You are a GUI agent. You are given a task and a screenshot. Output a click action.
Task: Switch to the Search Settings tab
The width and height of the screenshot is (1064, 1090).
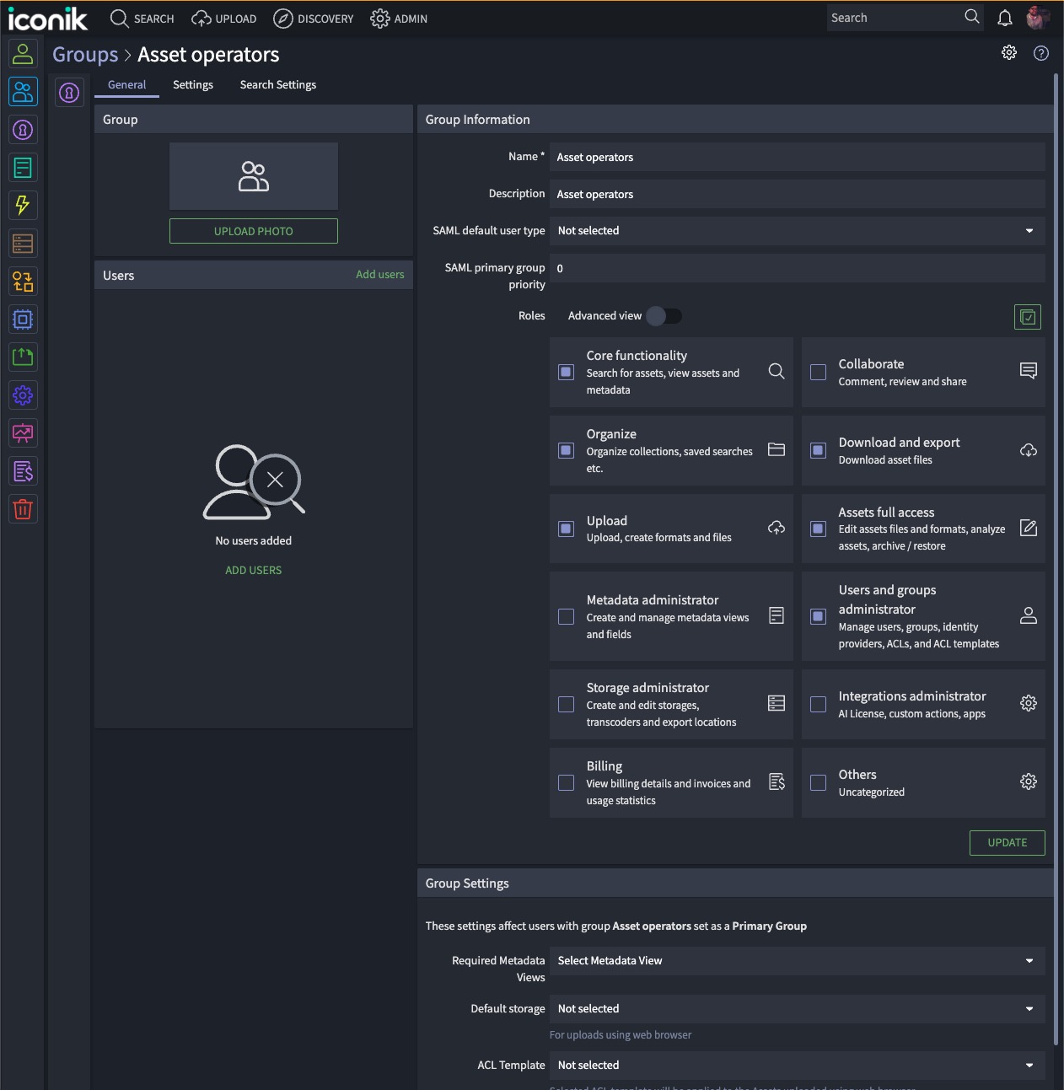[x=278, y=84]
